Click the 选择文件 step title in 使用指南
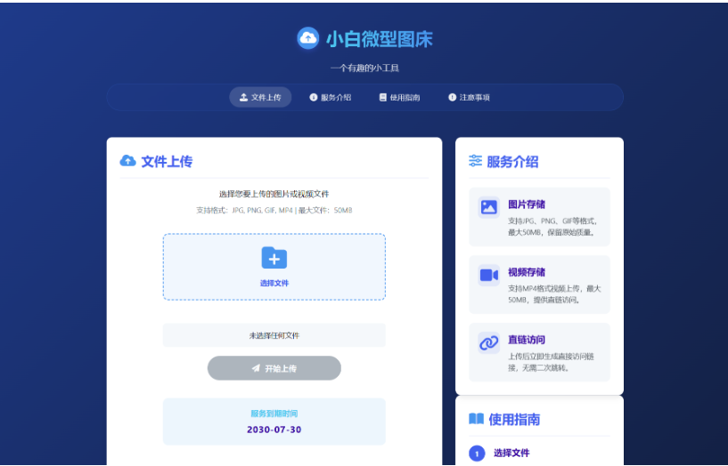The image size is (728, 466). click(x=511, y=453)
